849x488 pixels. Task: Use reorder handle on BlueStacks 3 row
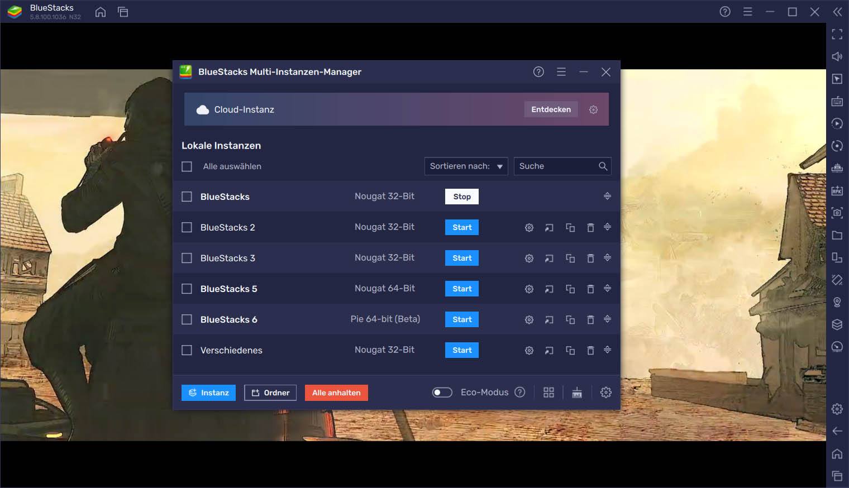pyautogui.click(x=607, y=257)
